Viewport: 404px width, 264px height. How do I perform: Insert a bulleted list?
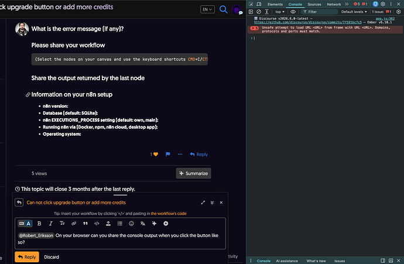[x=120, y=224]
